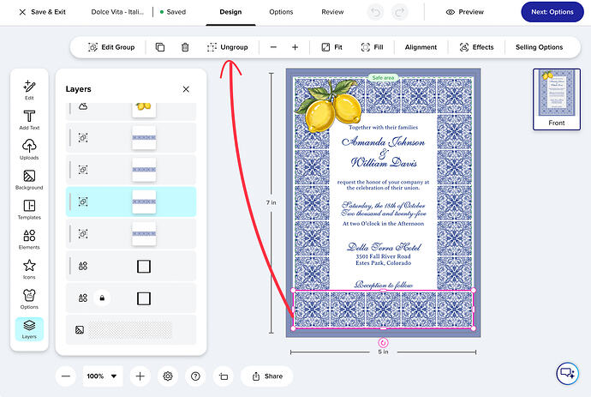Select the Add Text tool

coord(29,120)
